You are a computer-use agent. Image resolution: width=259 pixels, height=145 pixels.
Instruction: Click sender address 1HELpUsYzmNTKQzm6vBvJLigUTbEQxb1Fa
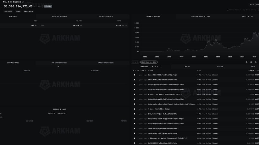[x=162, y=114]
